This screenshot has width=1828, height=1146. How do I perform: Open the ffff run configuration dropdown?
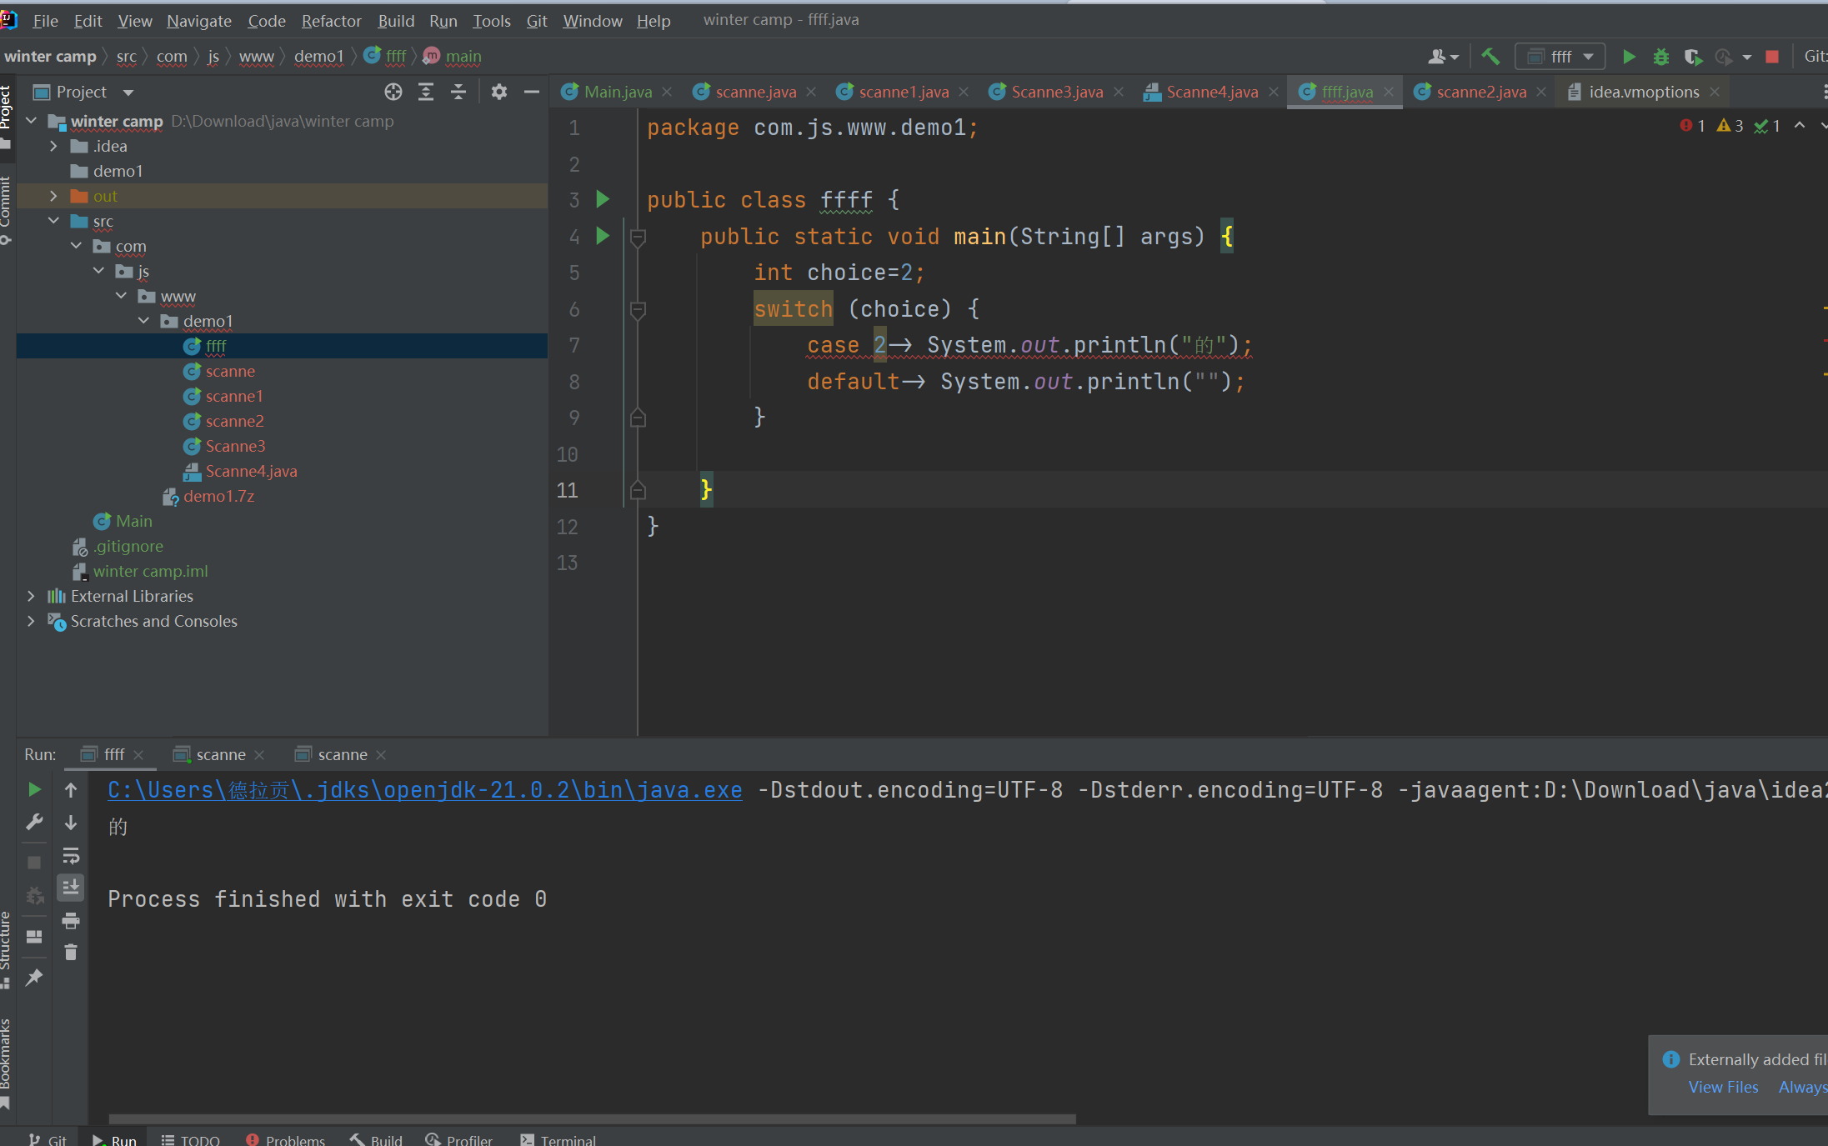[x=1560, y=57]
